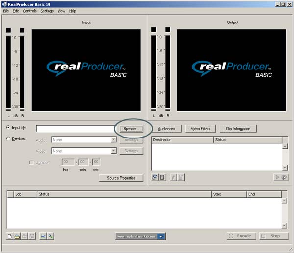This screenshot has width=294, height=253.
Task: Click the www.realnetworks.com link
Action: (136, 236)
